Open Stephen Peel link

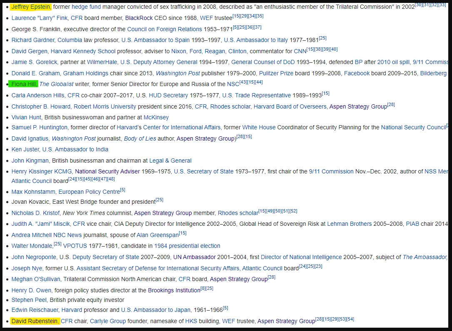(x=29, y=300)
